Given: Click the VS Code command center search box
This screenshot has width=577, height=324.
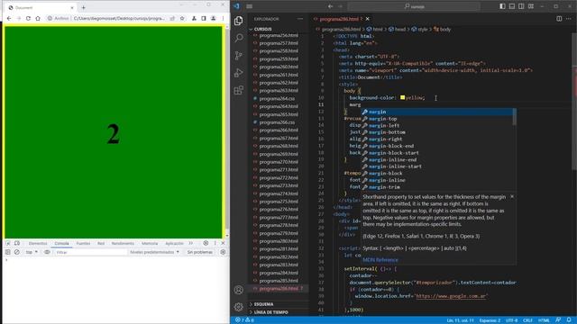Looking at the screenshot, I should [x=414, y=6].
